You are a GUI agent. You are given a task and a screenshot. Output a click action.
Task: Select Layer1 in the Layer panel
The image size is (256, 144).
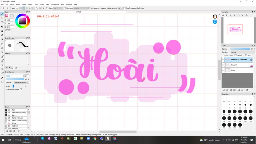[237, 70]
